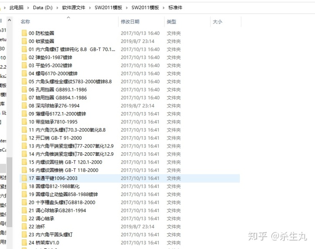Viewport: 315px width, 249px height.
Task: Select folder name 16 内螺纹圆锥销 GB-T 118-2000
Action: pyautogui.click(x=63, y=170)
